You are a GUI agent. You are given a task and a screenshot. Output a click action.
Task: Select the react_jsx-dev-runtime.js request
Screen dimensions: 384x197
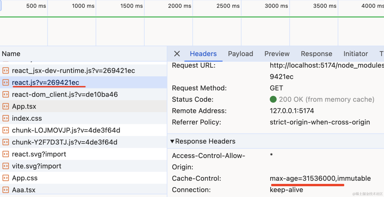tap(83, 71)
